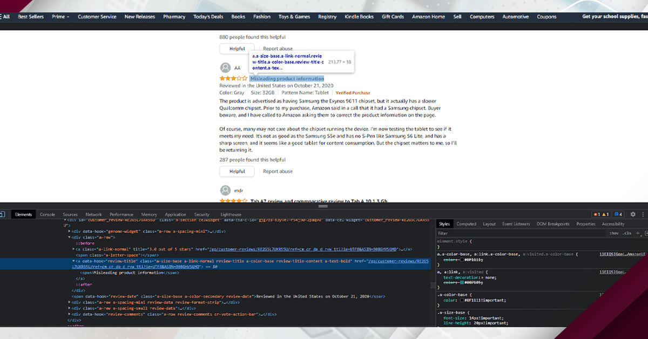Go to Best Sellers in Amazon nav
Image resolution: width=648 pixels, height=339 pixels.
click(x=31, y=17)
